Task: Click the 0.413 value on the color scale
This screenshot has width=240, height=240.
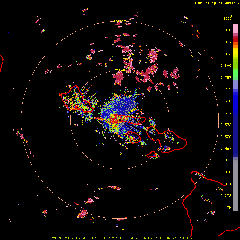Action: (x=226, y=160)
